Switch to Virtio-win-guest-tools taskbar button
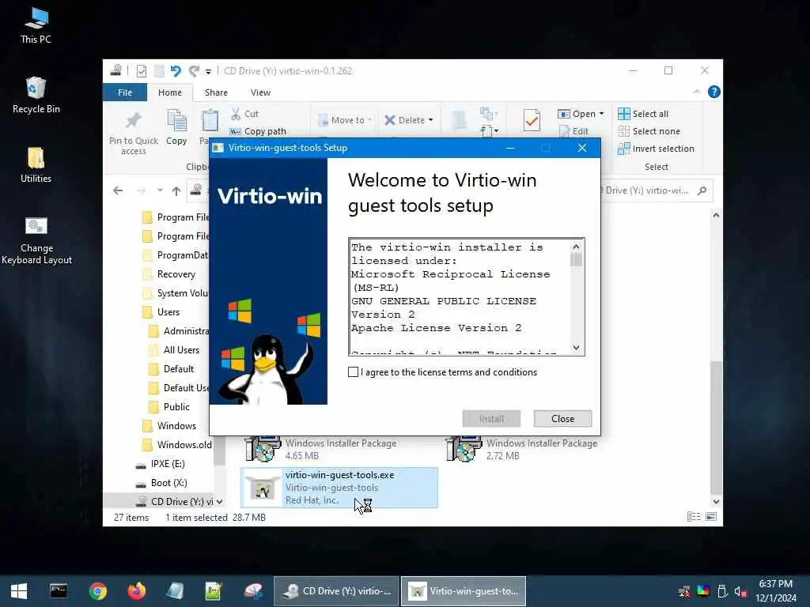 click(x=464, y=591)
